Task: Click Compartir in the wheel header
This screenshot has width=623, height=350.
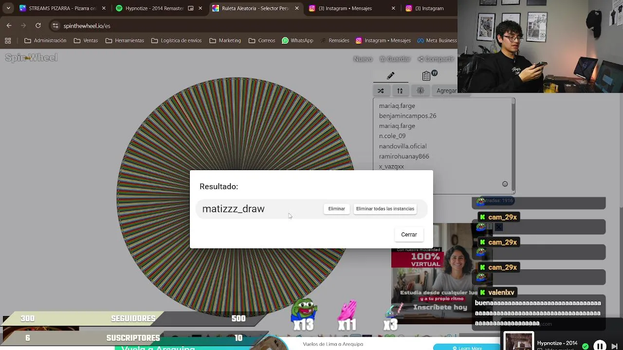Action: click(x=436, y=59)
